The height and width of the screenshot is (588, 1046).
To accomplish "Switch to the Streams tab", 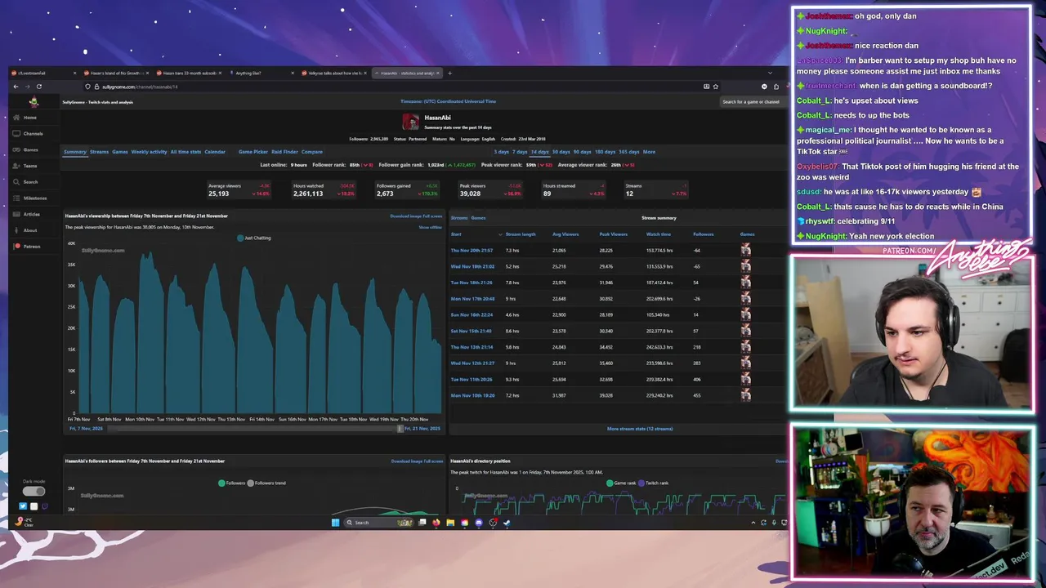I will pyautogui.click(x=99, y=152).
